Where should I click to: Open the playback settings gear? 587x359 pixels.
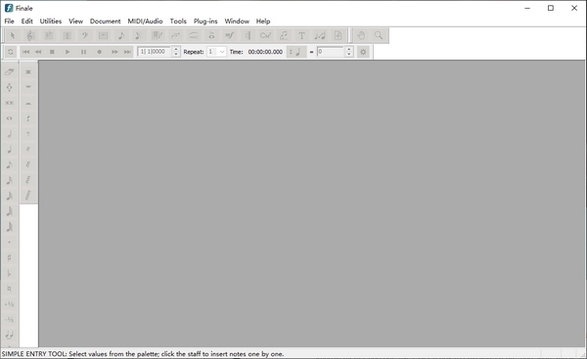(363, 52)
